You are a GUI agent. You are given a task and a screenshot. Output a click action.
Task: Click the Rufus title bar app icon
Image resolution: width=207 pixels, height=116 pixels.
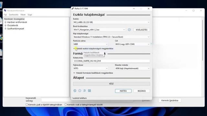click(73, 9)
